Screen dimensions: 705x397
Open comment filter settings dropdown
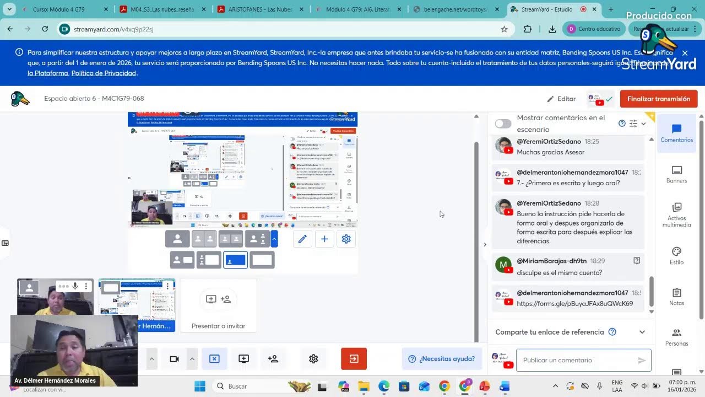point(638,124)
